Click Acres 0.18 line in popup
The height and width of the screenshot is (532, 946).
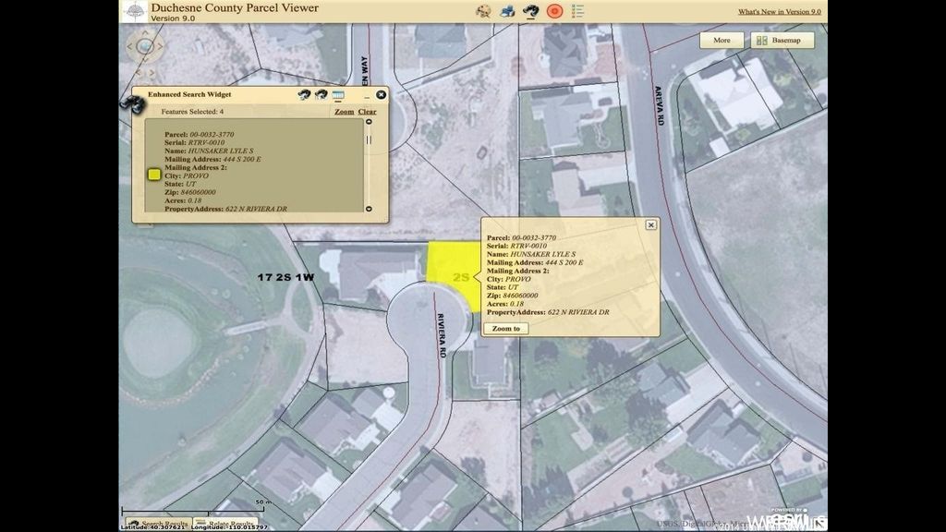(505, 304)
